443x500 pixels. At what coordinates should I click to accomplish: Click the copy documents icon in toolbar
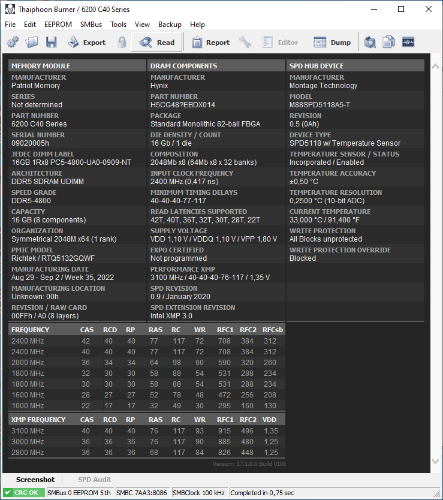(388, 42)
